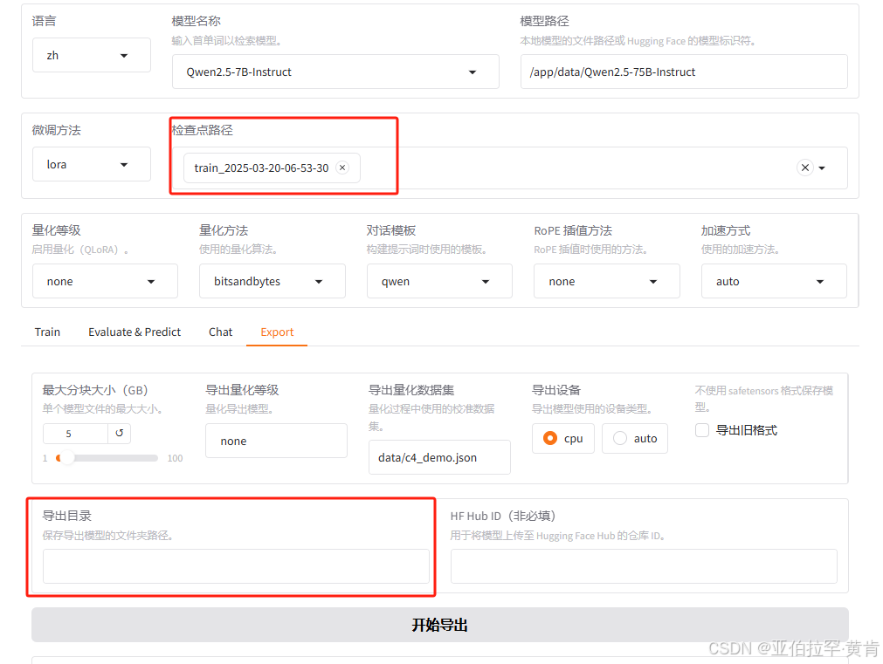Screen dimensions: 883x664
Task: Open the RoPE 插值方法 dropdown
Action: pos(652,281)
